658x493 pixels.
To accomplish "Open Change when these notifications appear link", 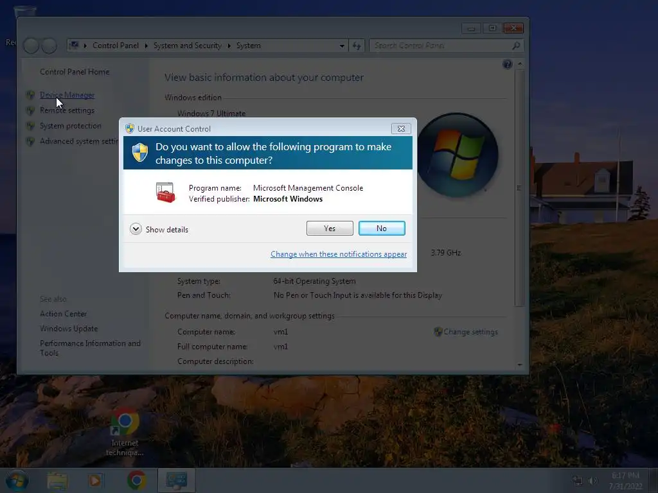I will [x=338, y=254].
